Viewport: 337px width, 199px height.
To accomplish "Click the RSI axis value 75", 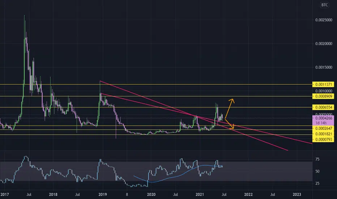I will coord(317,160).
